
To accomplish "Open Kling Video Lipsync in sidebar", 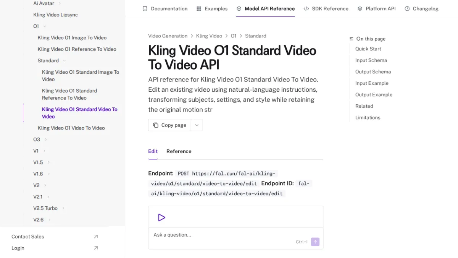I will point(55,15).
